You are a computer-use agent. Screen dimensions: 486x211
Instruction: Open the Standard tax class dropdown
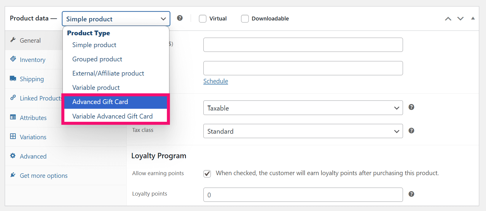point(303,131)
